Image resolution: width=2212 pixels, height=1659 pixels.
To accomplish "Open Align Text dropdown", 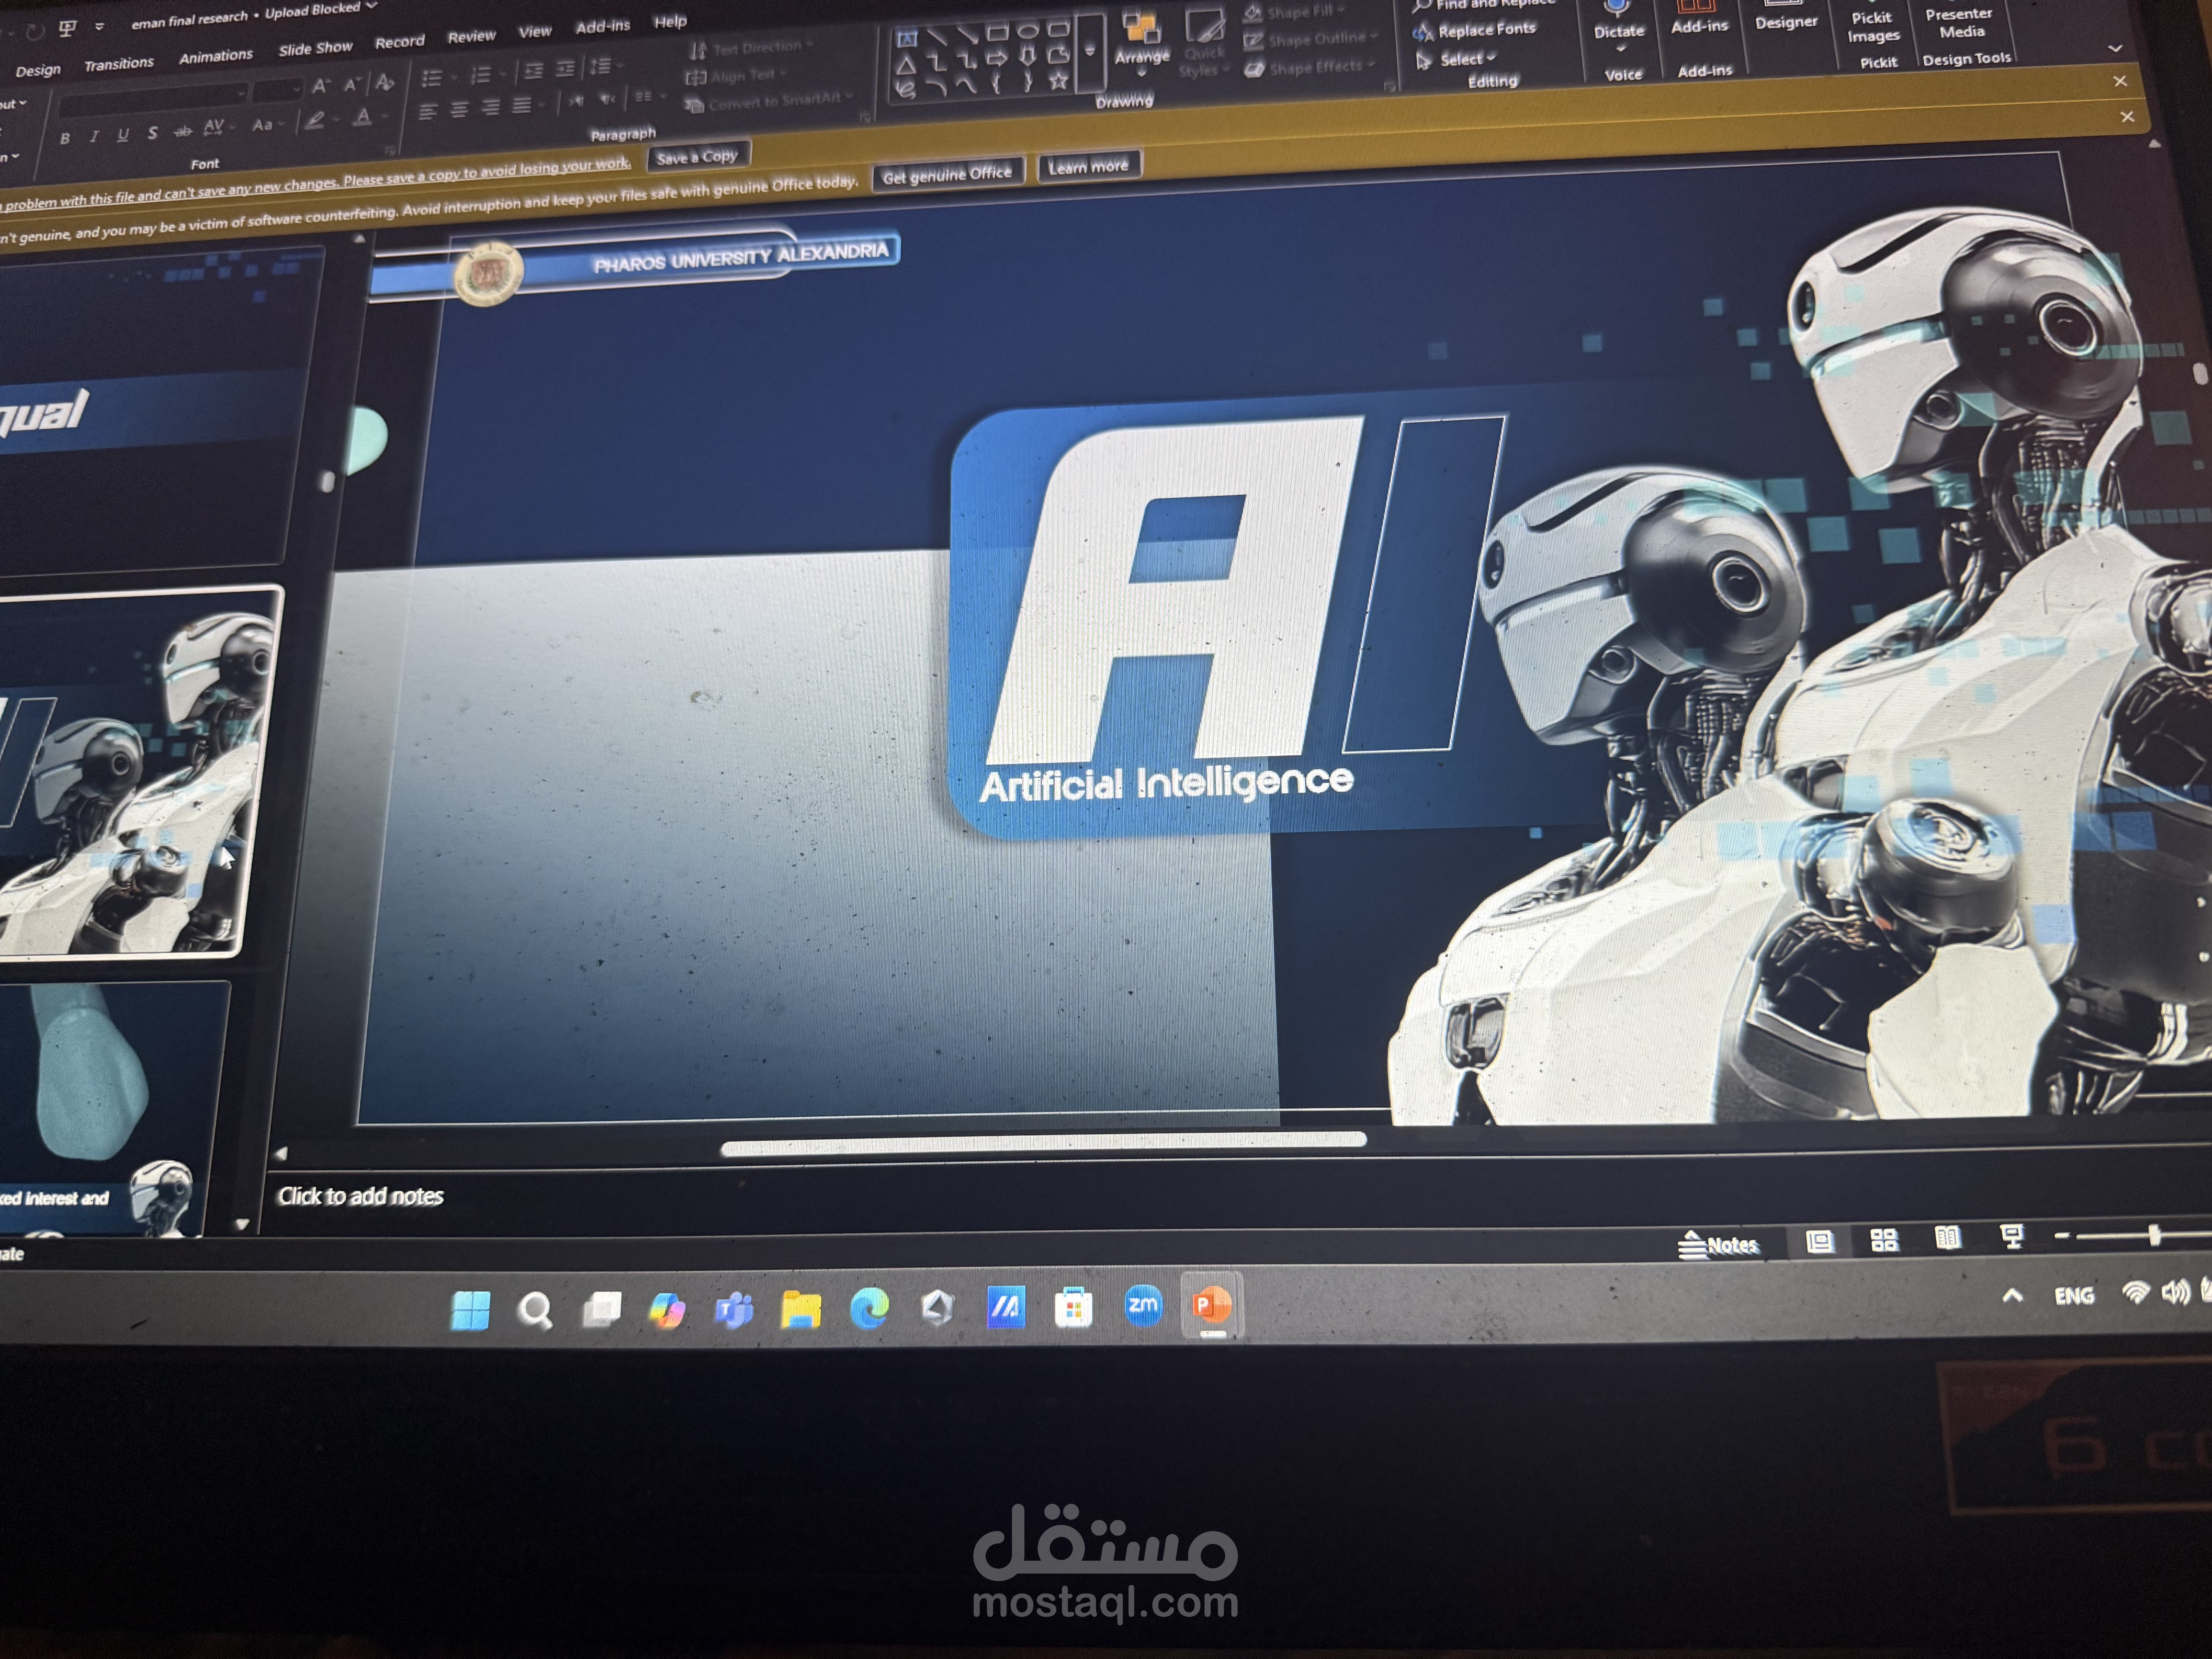I will (x=737, y=76).
